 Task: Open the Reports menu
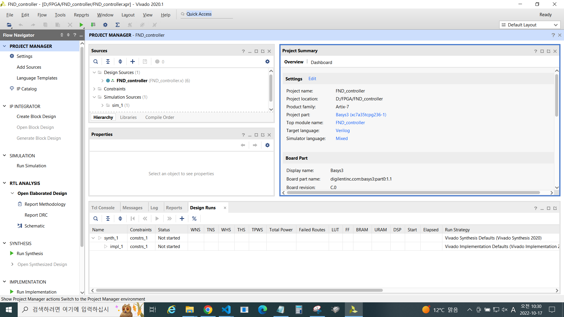pyautogui.click(x=81, y=15)
